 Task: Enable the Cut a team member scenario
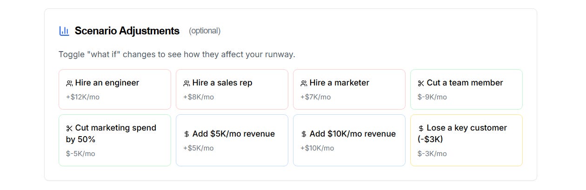coord(466,89)
